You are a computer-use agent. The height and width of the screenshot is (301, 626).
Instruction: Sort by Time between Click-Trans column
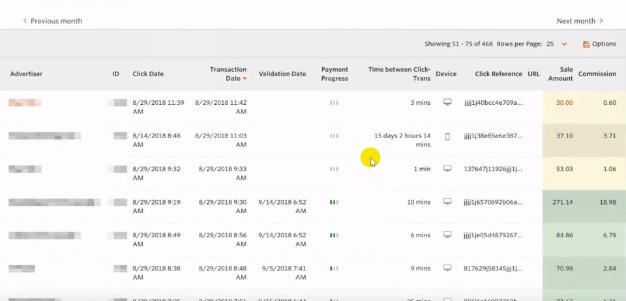[x=399, y=74]
